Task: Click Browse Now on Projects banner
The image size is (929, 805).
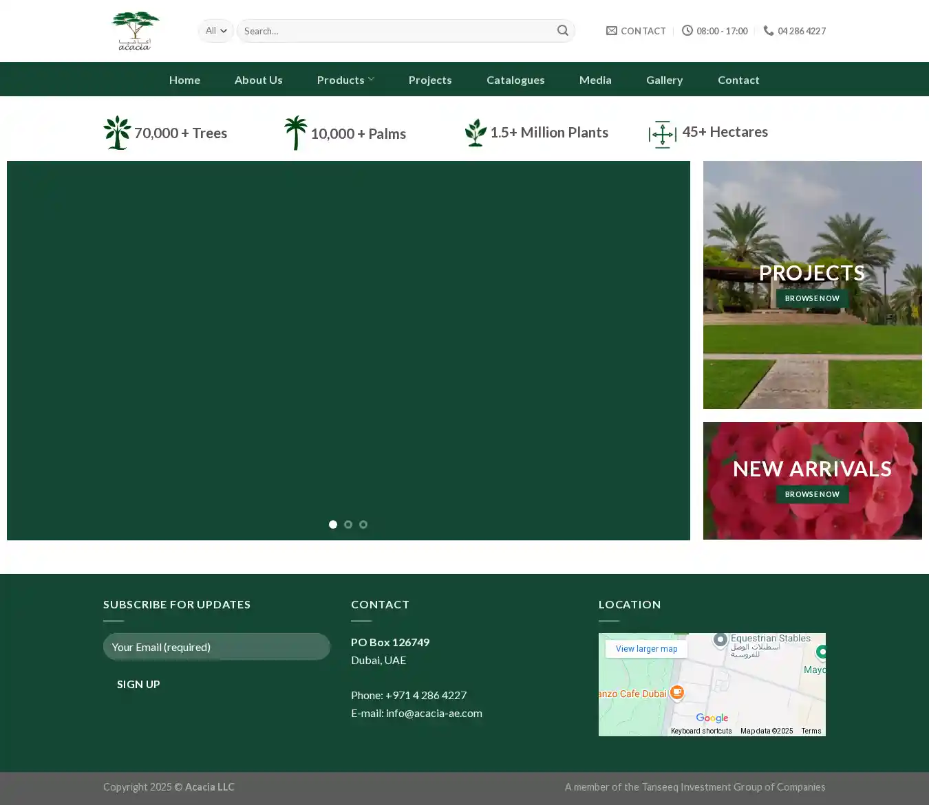Action: pyautogui.click(x=812, y=298)
